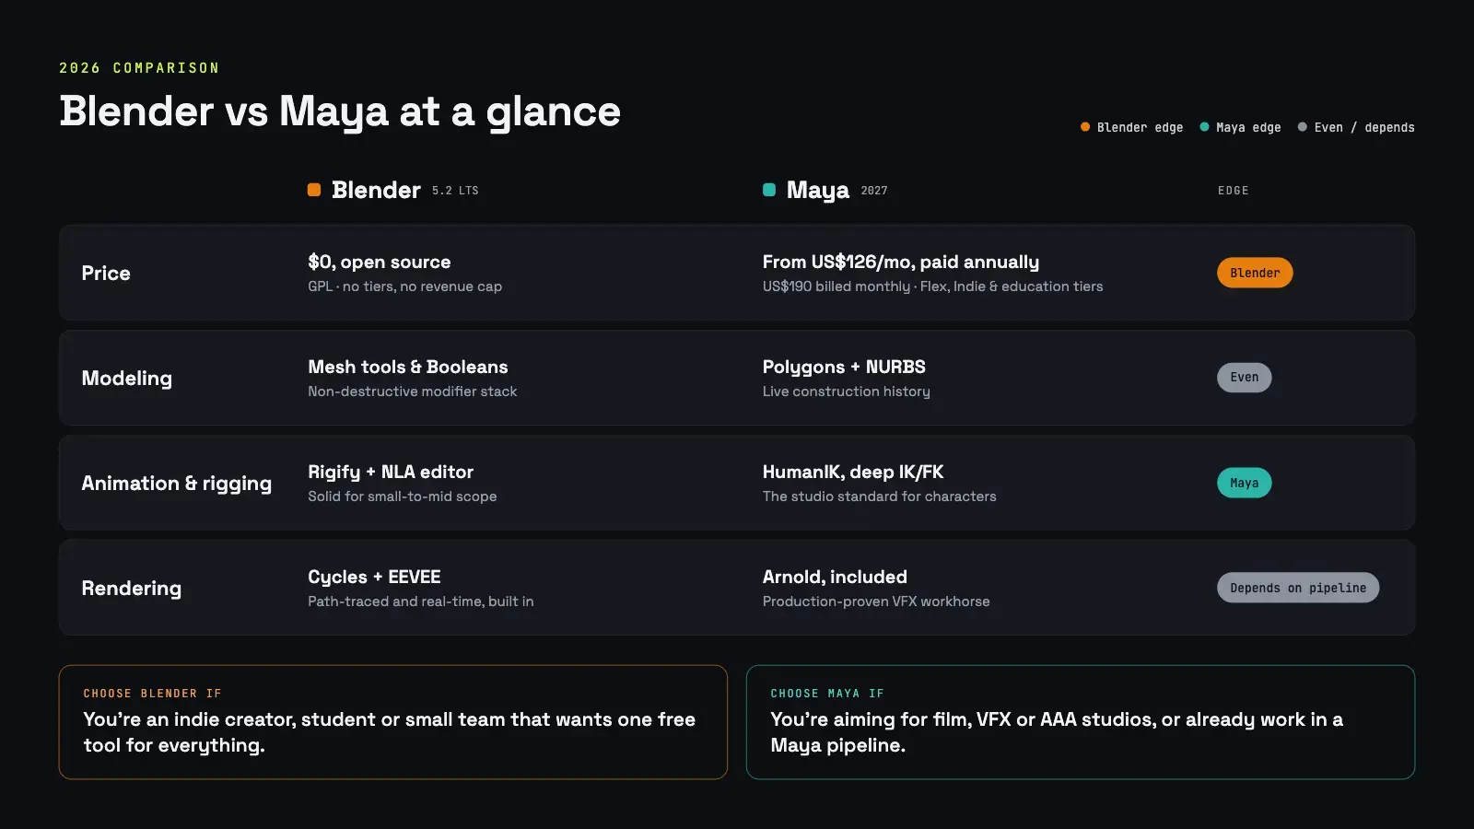Click the 'Depends on pipeline' badge
The image size is (1474, 829).
tap(1298, 588)
